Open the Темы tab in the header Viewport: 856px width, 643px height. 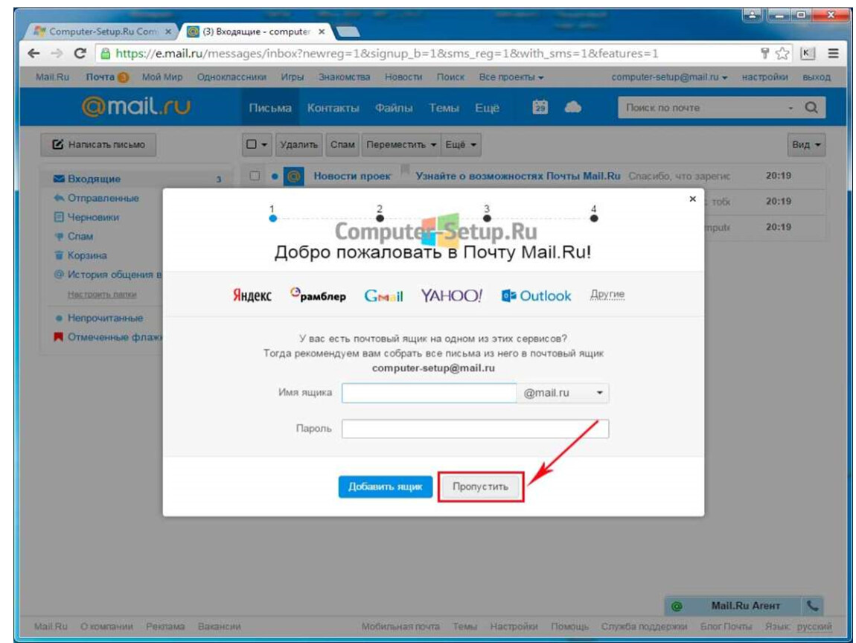tap(444, 107)
